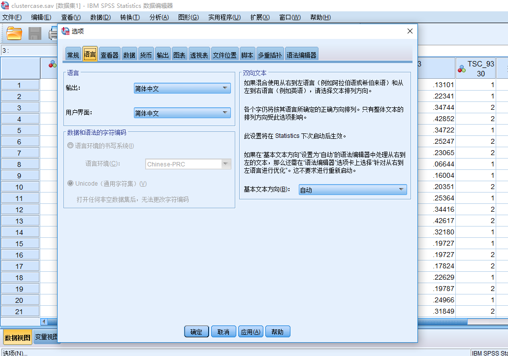Switch to the 常规 tab
This screenshot has width=508, height=356.
(73, 55)
